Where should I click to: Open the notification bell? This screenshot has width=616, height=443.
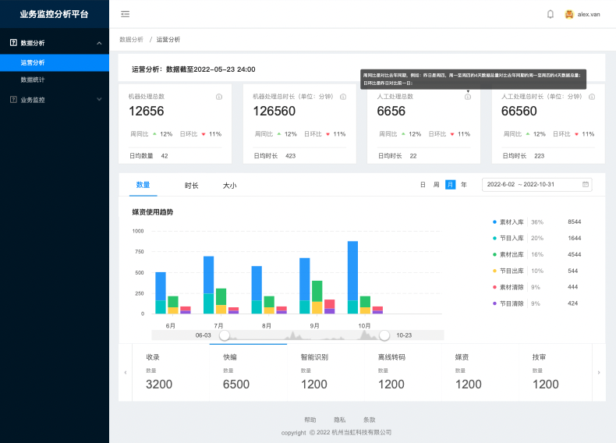(551, 14)
